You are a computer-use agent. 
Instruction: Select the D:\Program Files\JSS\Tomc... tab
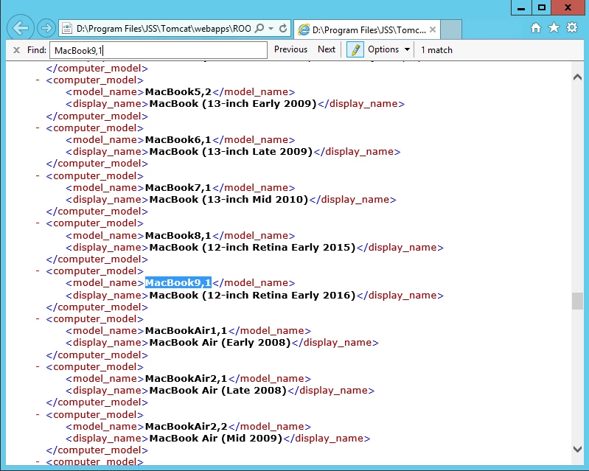[366, 29]
